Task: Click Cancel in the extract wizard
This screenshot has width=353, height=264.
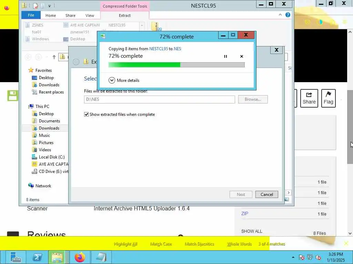Action: (x=267, y=195)
